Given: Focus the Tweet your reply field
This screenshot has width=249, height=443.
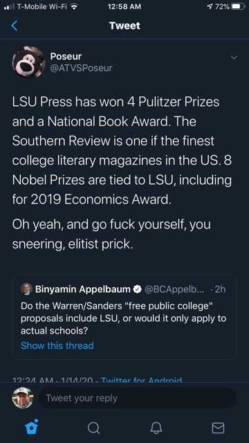Looking at the screenshot, I should point(137,398).
